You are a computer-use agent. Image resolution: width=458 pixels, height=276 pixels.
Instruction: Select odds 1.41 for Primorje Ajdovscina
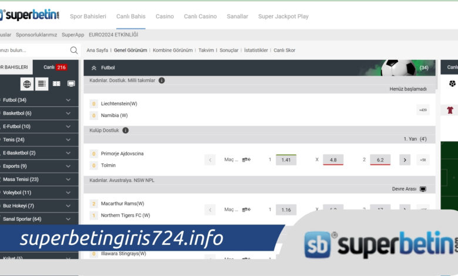pyautogui.click(x=286, y=160)
